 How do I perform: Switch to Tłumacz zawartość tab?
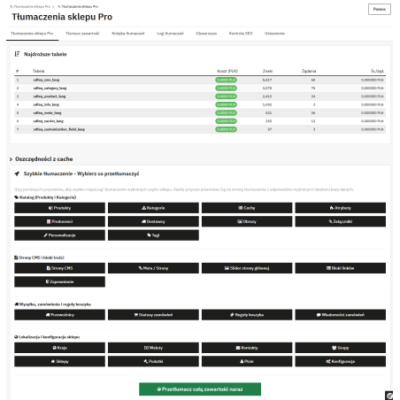(x=82, y=34)
